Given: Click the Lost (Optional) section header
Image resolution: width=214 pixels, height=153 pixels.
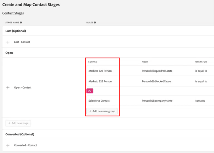Looking at the screenshot, I should [16, 31].
